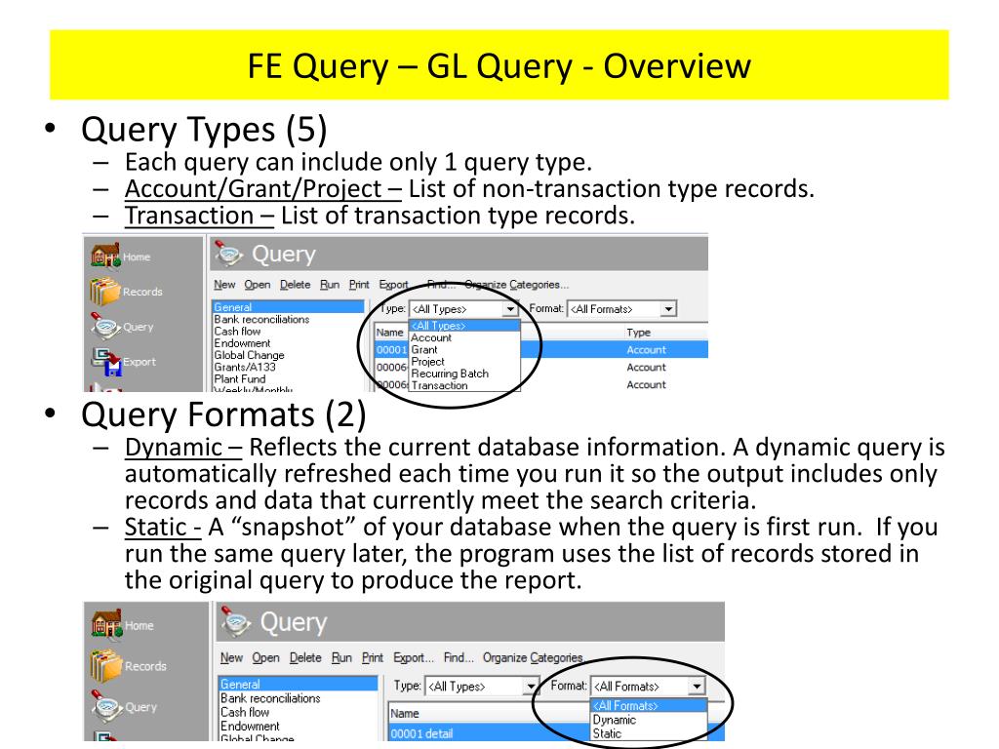
Task: Select Grants/A133 in upper category list
Action: 245,367
